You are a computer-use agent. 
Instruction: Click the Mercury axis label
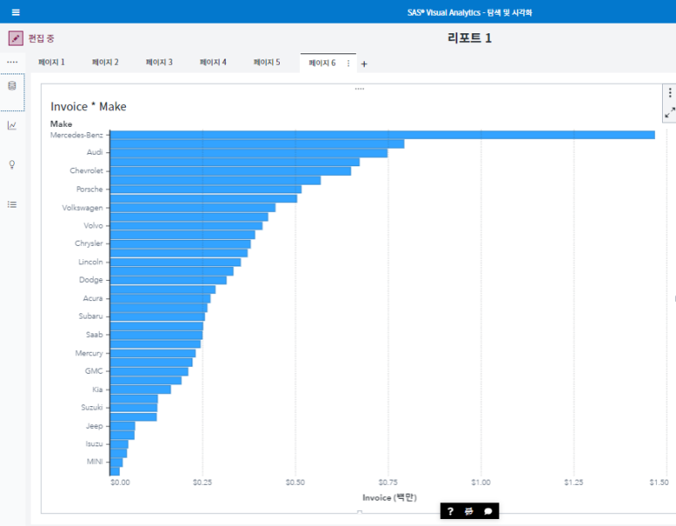click(x=89, y=353)
